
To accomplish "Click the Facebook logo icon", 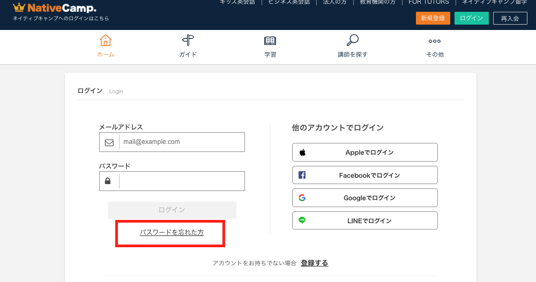I will tap(302, 175).
